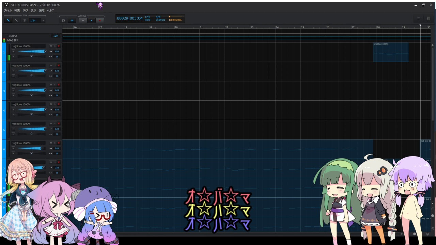Click the 4/4 signature display

[158, 17]
